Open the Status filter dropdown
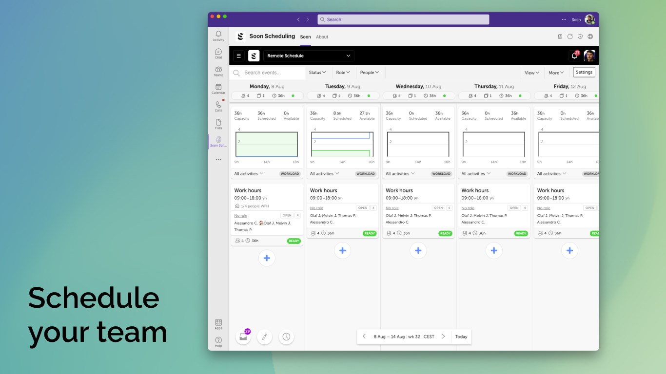 click(x=317, y=73)
